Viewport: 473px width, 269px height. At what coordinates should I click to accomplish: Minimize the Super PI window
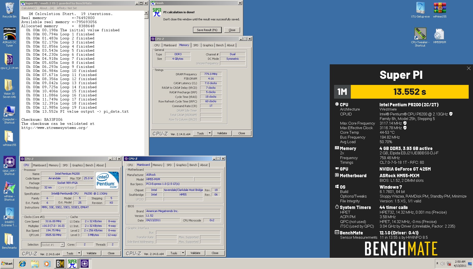(137, 3)
